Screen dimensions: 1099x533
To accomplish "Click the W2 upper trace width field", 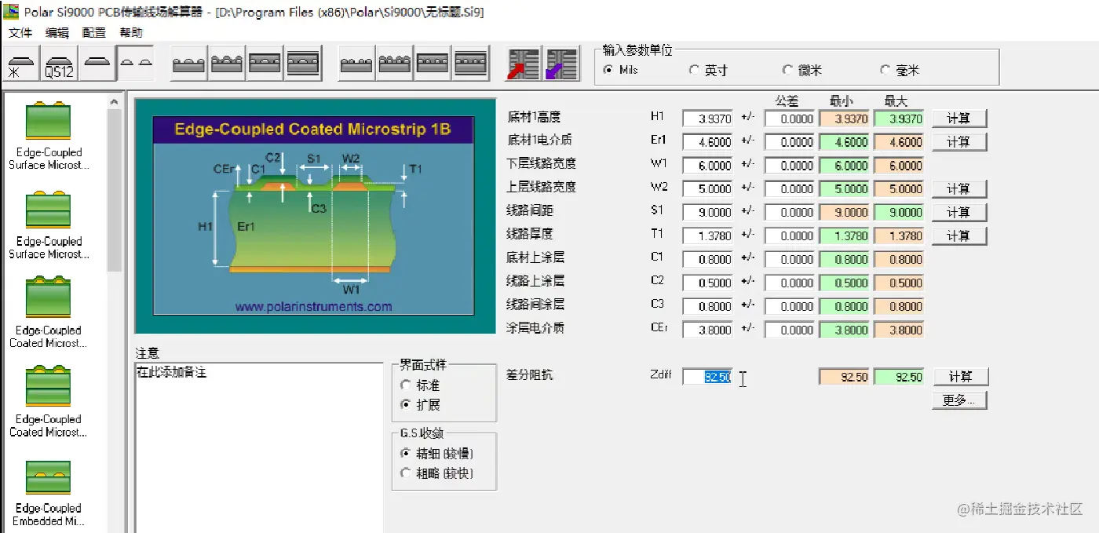I will click(707, 189).
